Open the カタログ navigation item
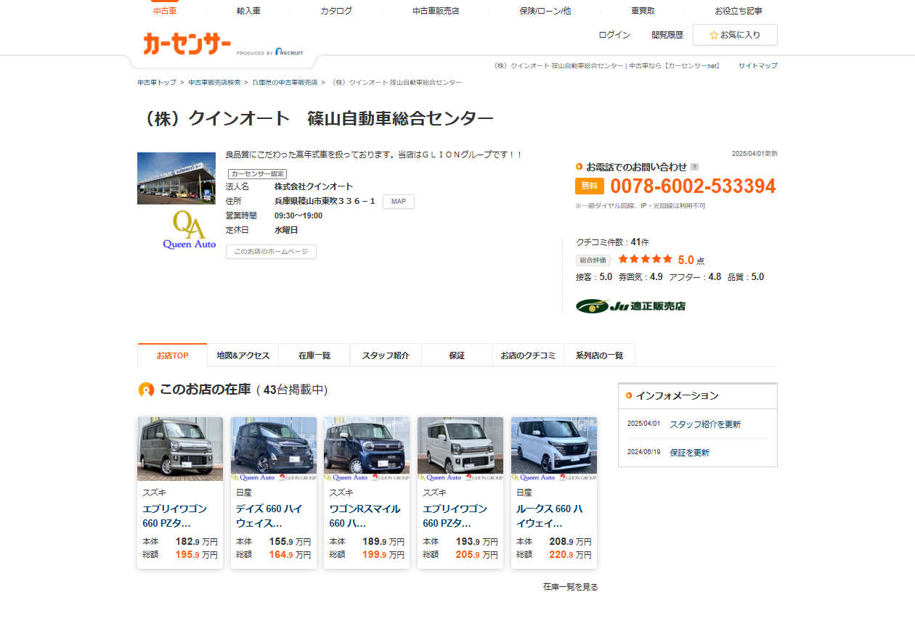 pos(336,11)
